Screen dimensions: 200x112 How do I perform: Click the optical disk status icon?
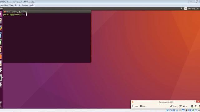point(171,110)
